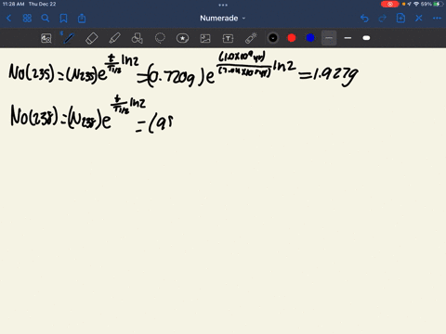Undo the last stroke
The height and width of the screenshot is (334, 446).
point(364,19)
